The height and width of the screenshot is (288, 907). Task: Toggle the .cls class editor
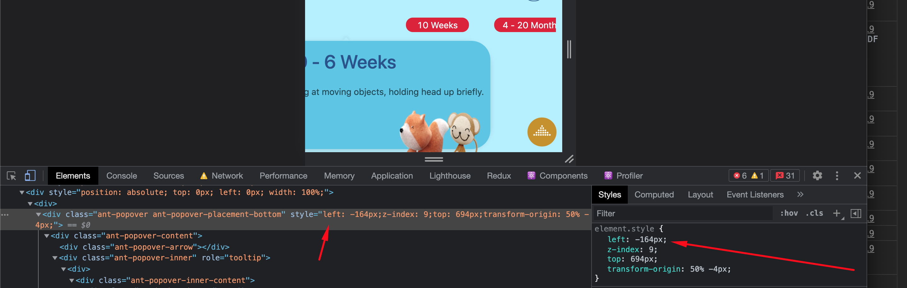tap(814, 213)
